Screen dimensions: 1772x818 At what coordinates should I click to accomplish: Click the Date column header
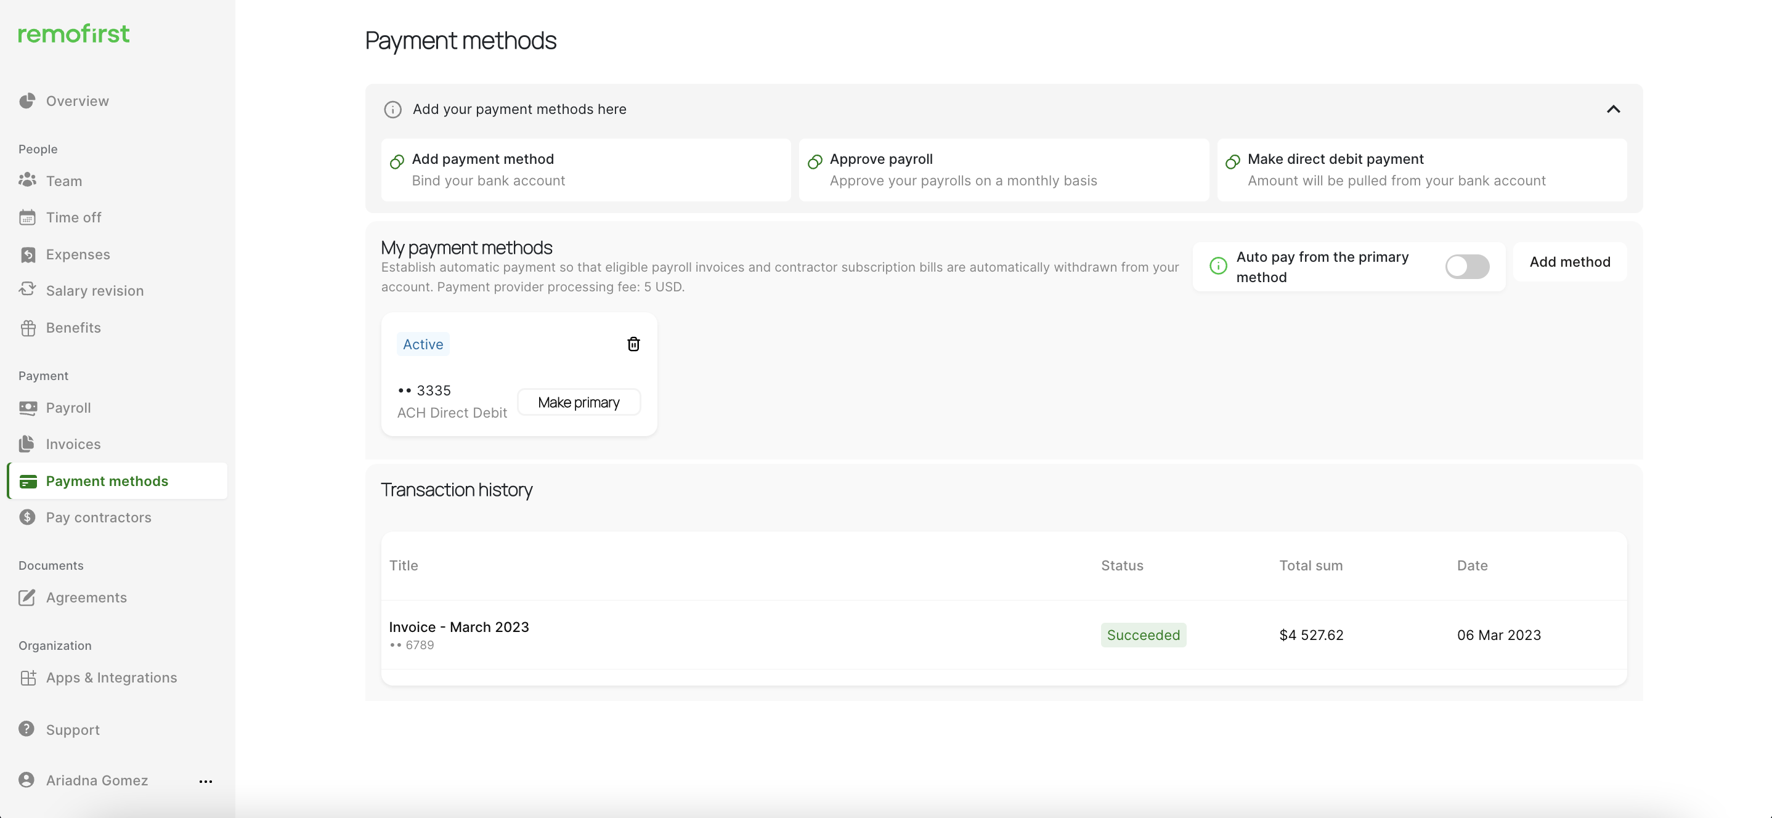click(x=1472, y=565)
